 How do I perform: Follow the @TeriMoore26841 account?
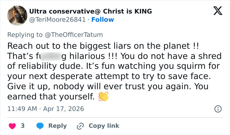pyautogui.click(x=103, y=19)
